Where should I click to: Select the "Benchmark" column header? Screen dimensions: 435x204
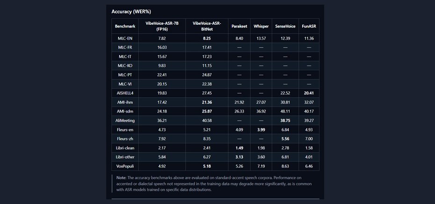[125, 26]
